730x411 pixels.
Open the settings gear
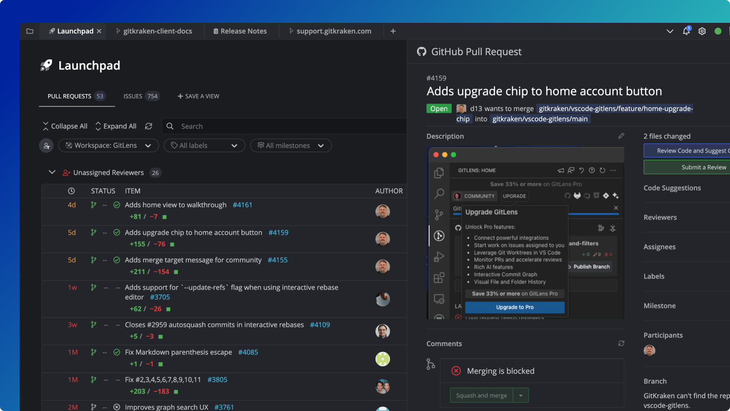pos(702,31)
